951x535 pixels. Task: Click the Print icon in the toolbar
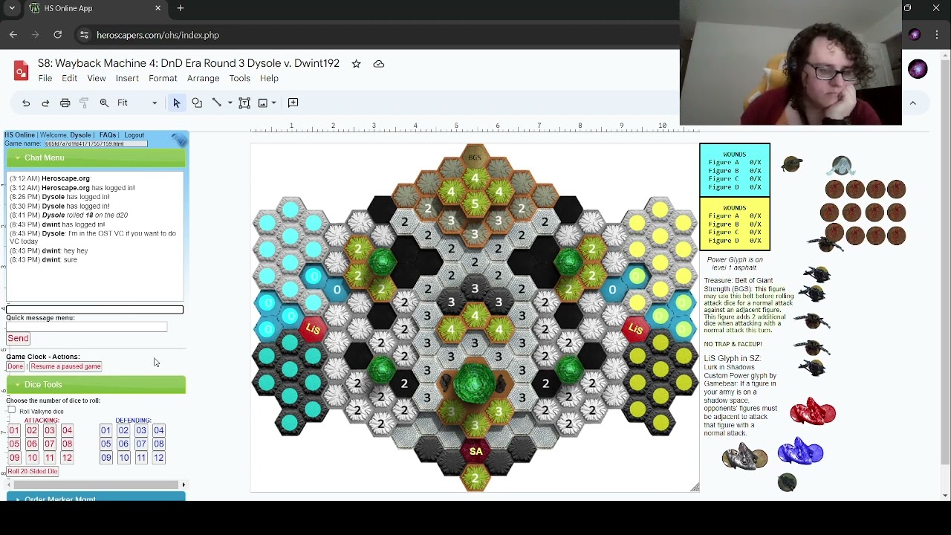(x=65, y=103)
